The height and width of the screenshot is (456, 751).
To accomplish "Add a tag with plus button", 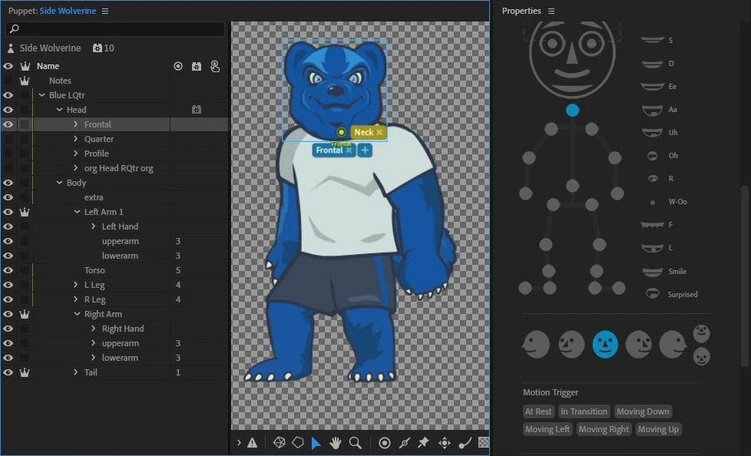I will click(x=365, y=150).
